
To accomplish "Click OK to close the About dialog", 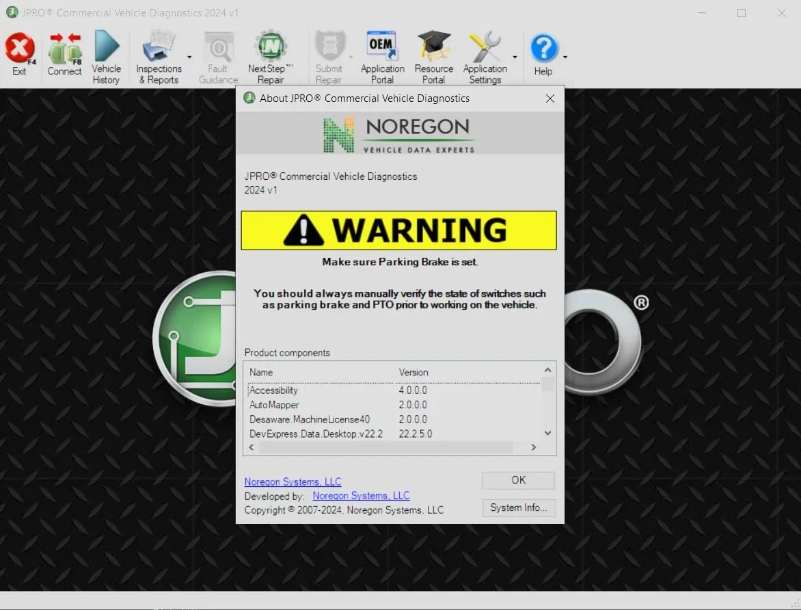I will (517, 480).
